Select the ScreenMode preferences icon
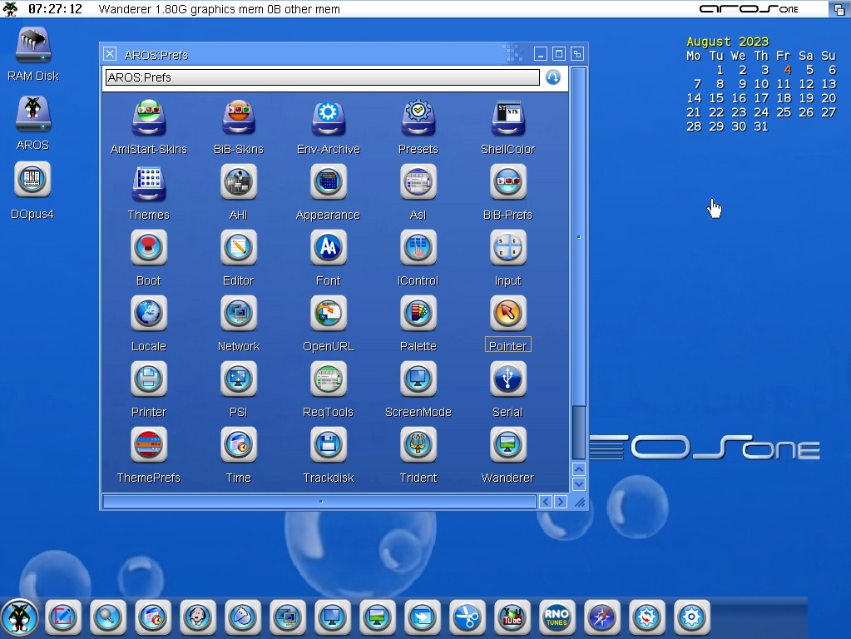 (418, 379)
